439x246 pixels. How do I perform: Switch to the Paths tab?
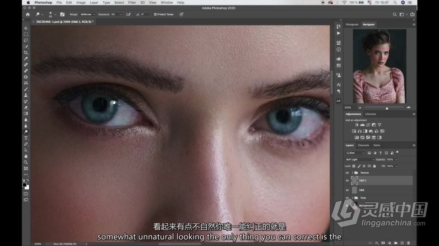pos(377,145)
